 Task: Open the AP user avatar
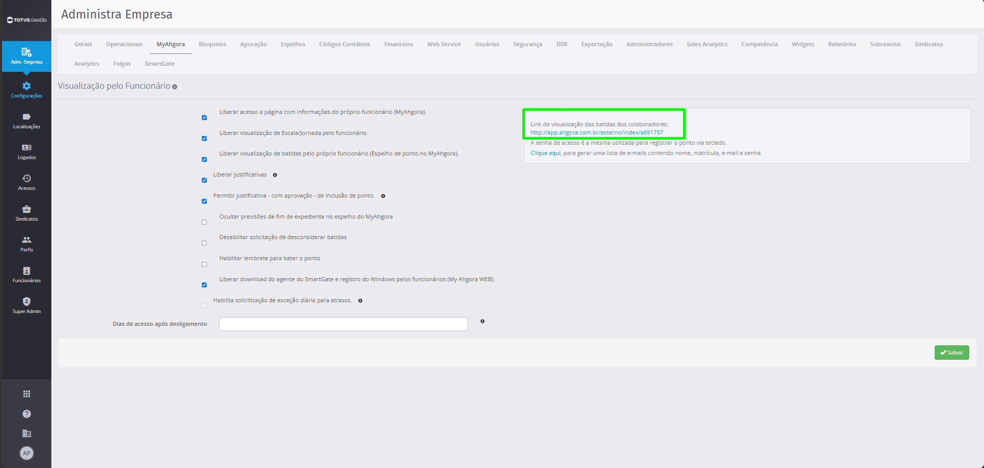pos(27,453)
